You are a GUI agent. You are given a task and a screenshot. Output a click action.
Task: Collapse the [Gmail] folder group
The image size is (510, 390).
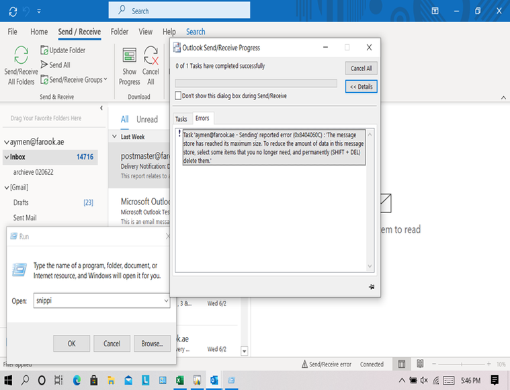click(x=7, y=188)
